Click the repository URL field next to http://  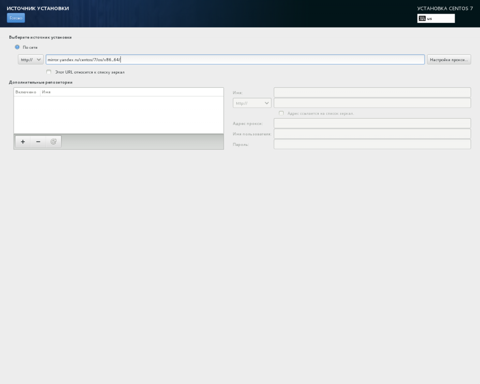point(372,103)
